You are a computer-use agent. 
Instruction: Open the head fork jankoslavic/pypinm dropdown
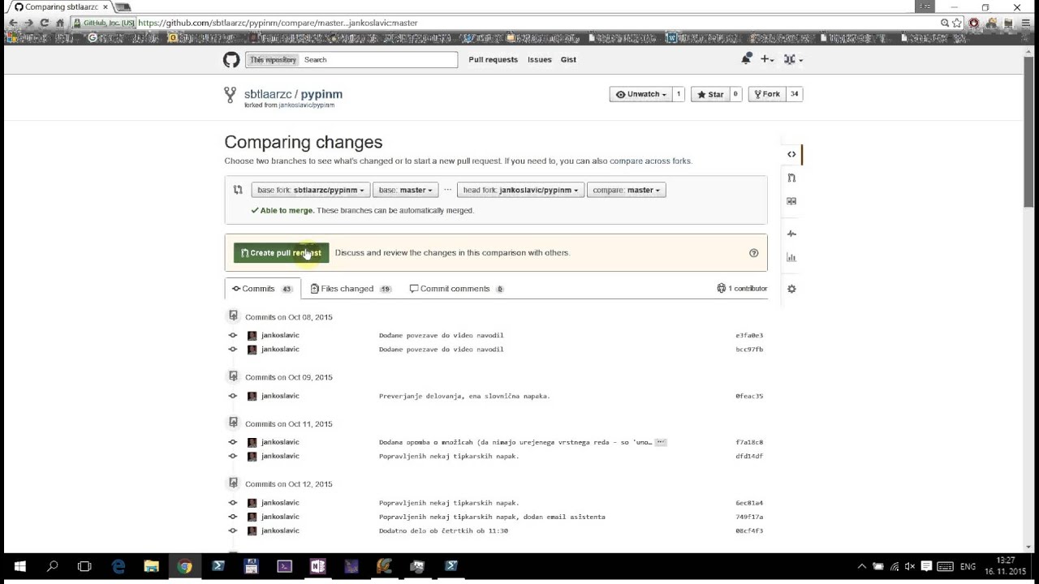(520, 190)
